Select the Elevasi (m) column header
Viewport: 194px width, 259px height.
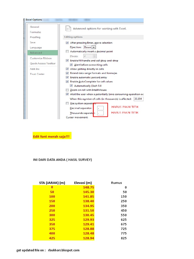point(83,183)
